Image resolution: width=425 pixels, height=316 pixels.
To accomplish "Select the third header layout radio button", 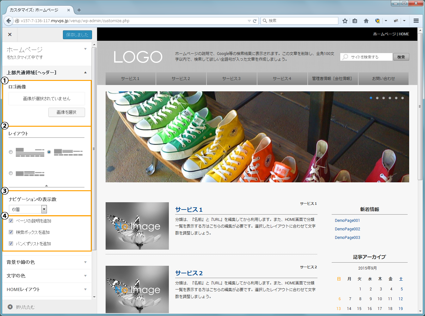I will [x=11, y=173].
